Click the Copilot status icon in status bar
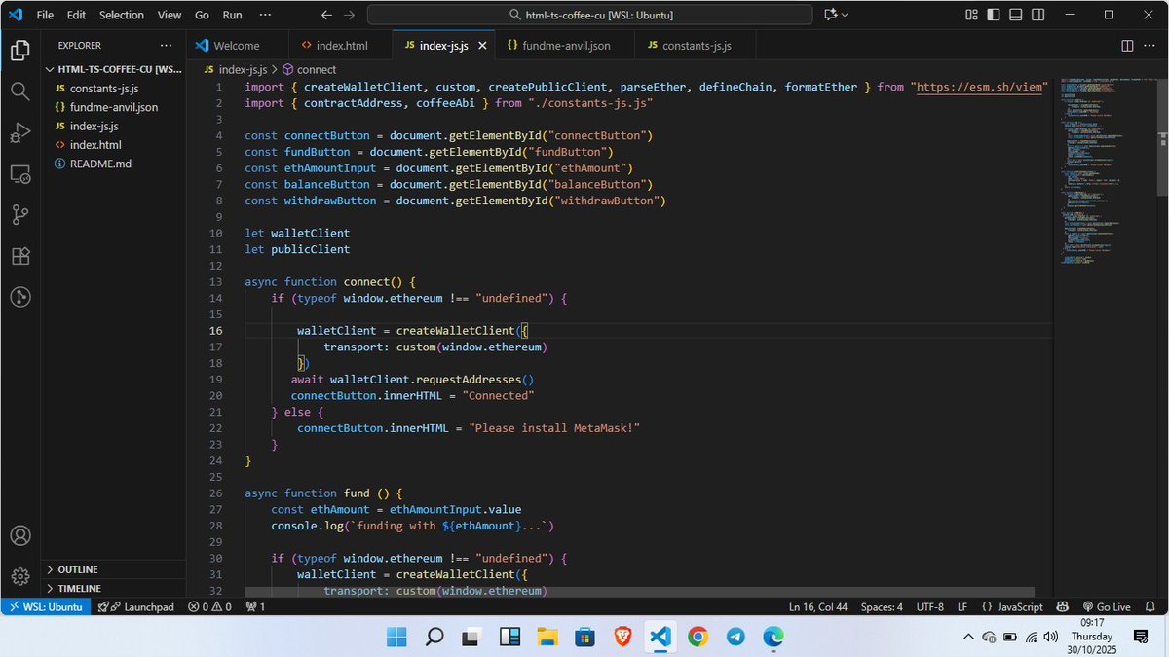The height and width of the screenshot is (657, 1169). [1062, 606]
